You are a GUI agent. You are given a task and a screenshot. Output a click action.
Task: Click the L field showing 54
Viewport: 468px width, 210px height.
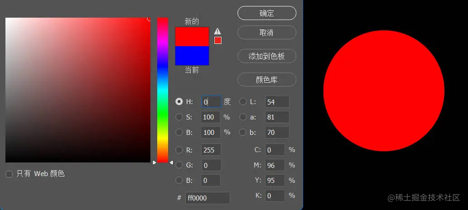pos(277,102)
